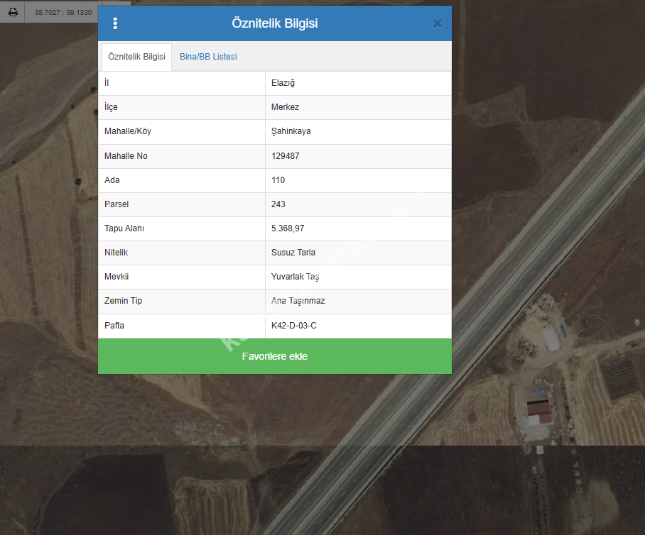This screenshot has width=645, height=535.
Task: Click the Şahinkaya neighborhood value
Action: 291,131
